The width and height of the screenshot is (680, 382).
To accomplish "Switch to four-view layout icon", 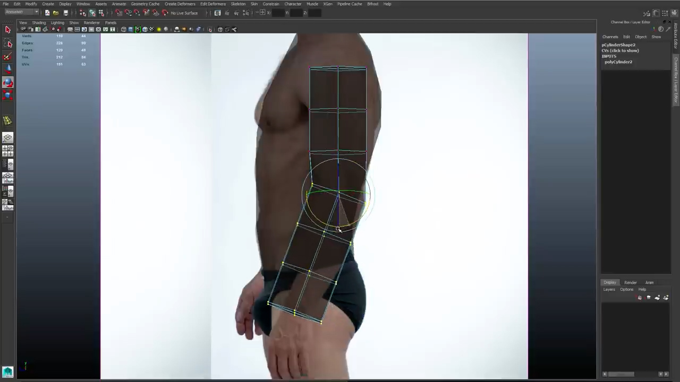I will [7, 151].
